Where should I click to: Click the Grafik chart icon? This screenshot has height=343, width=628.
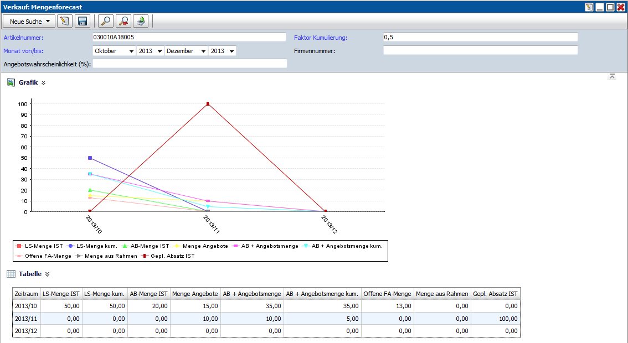(11, 82)
